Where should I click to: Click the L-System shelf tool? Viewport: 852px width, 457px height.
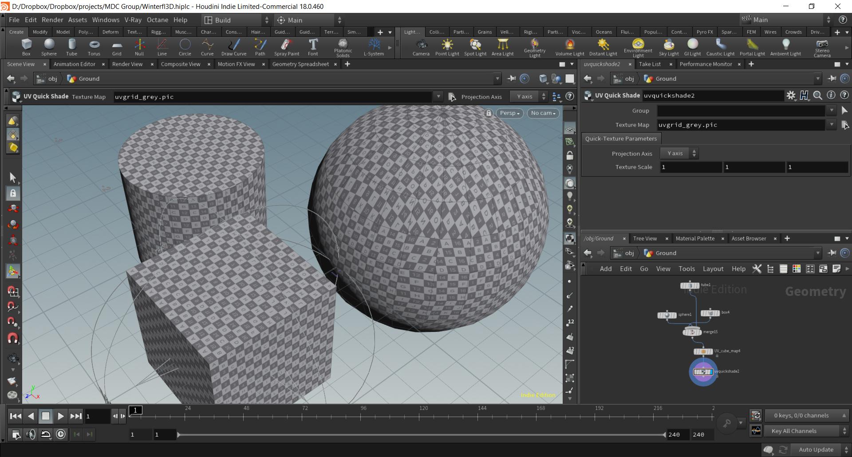click(x=374, y=47)
